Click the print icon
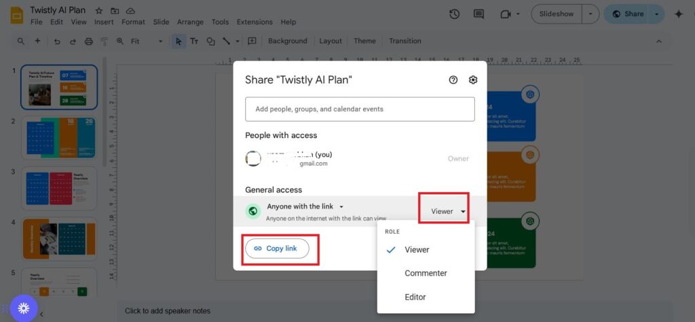The width and height of the screenshot is (695, 322). click(89, 41)
